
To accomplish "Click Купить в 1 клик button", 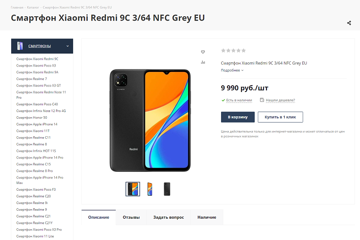I will 280,117.
